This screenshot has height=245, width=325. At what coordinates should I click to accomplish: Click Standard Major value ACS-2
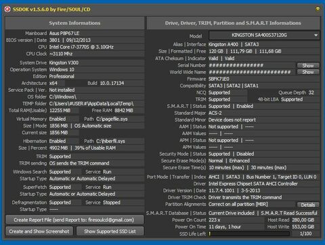215,113
